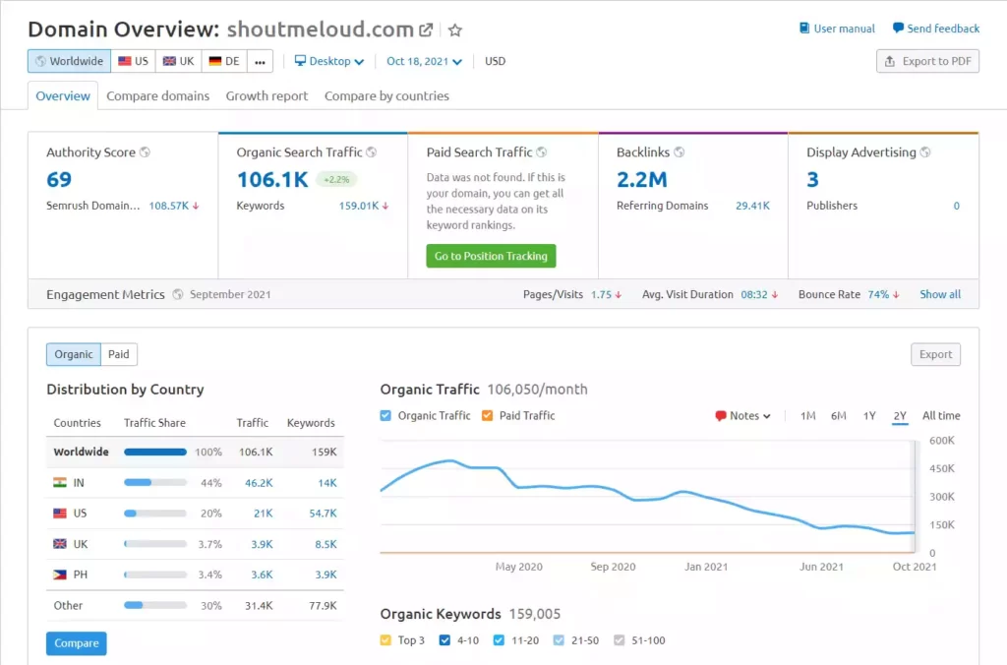Switch the traffic view to Paid

[x=118, y=354]
